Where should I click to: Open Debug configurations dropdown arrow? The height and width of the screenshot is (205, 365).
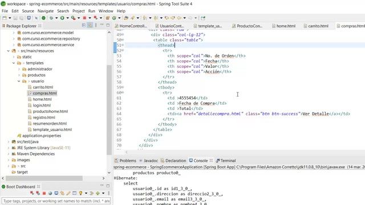tap(56, 18)
